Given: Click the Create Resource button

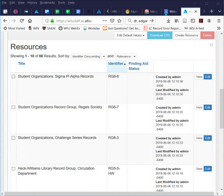Looking at the screenshot, I should pos(186,35).
